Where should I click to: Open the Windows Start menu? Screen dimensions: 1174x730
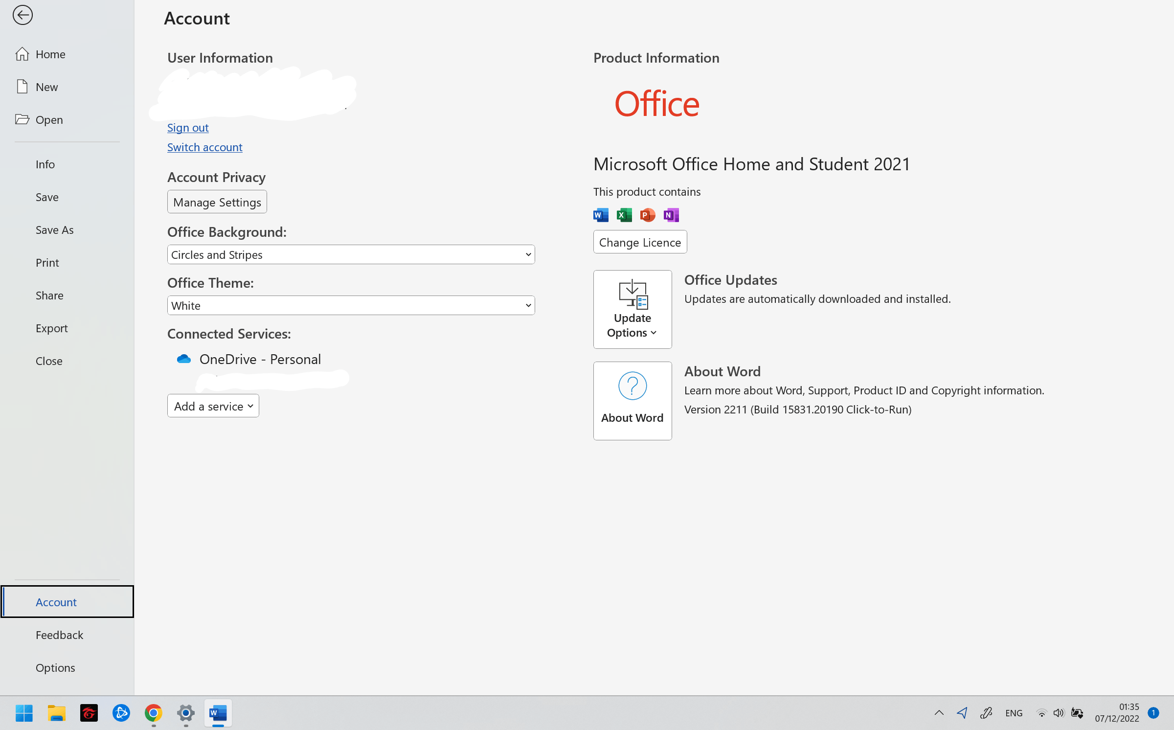pos(24,713)
